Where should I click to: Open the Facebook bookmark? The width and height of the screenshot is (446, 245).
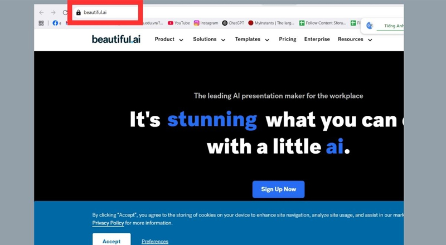tap(57, 23)
